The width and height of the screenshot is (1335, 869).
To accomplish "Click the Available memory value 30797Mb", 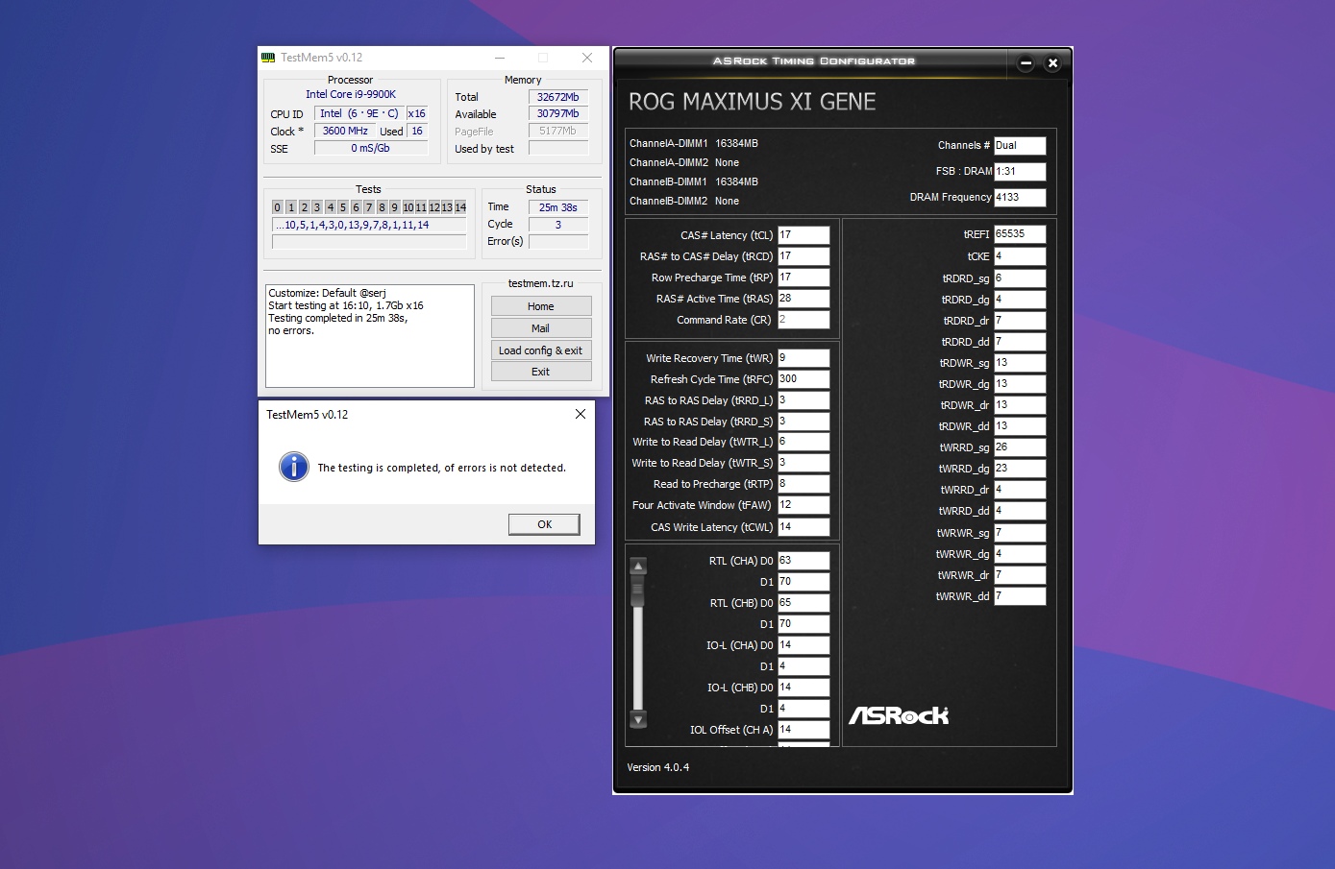I will [x=558, y=113].
